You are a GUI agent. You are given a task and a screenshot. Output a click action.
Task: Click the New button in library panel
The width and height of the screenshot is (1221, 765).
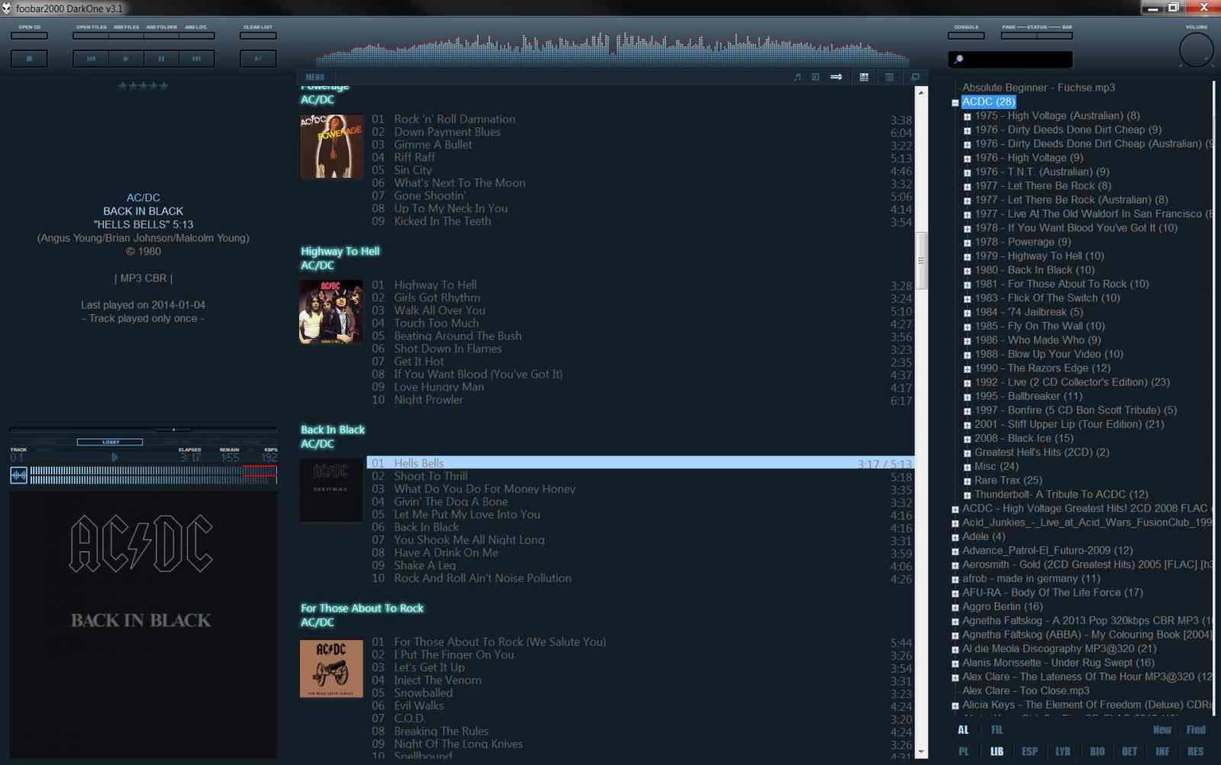coord(1162,730)
